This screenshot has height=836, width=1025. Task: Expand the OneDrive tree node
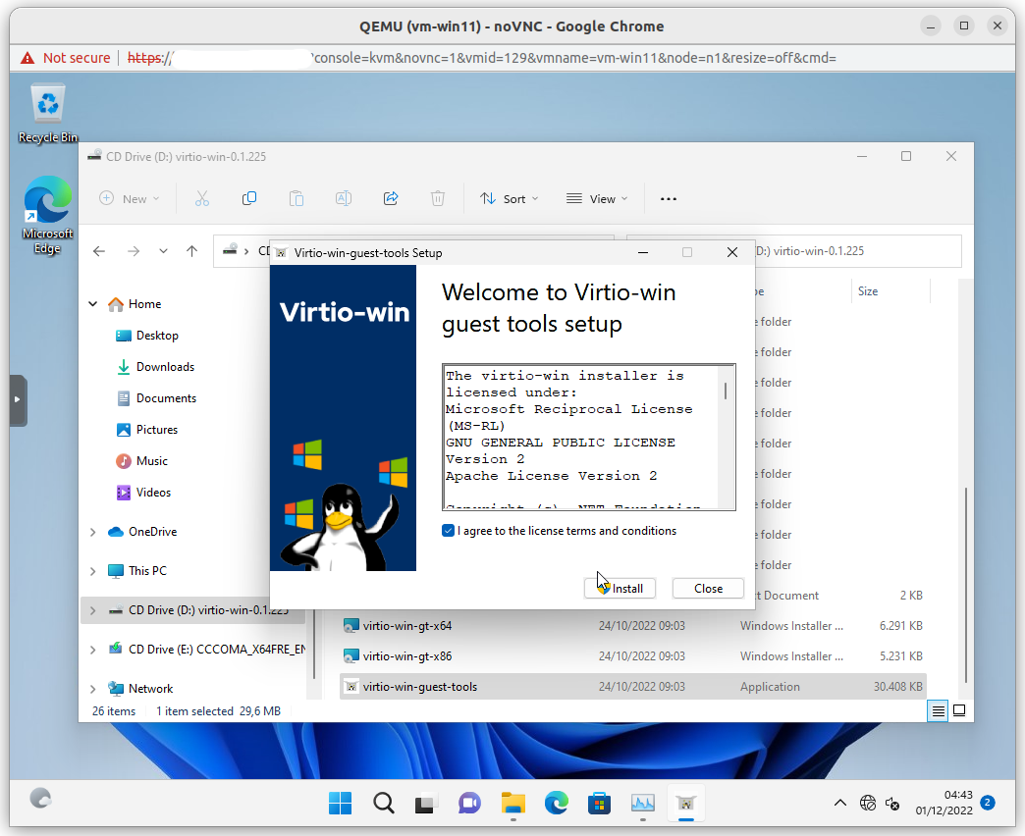(x=93, y=532)
